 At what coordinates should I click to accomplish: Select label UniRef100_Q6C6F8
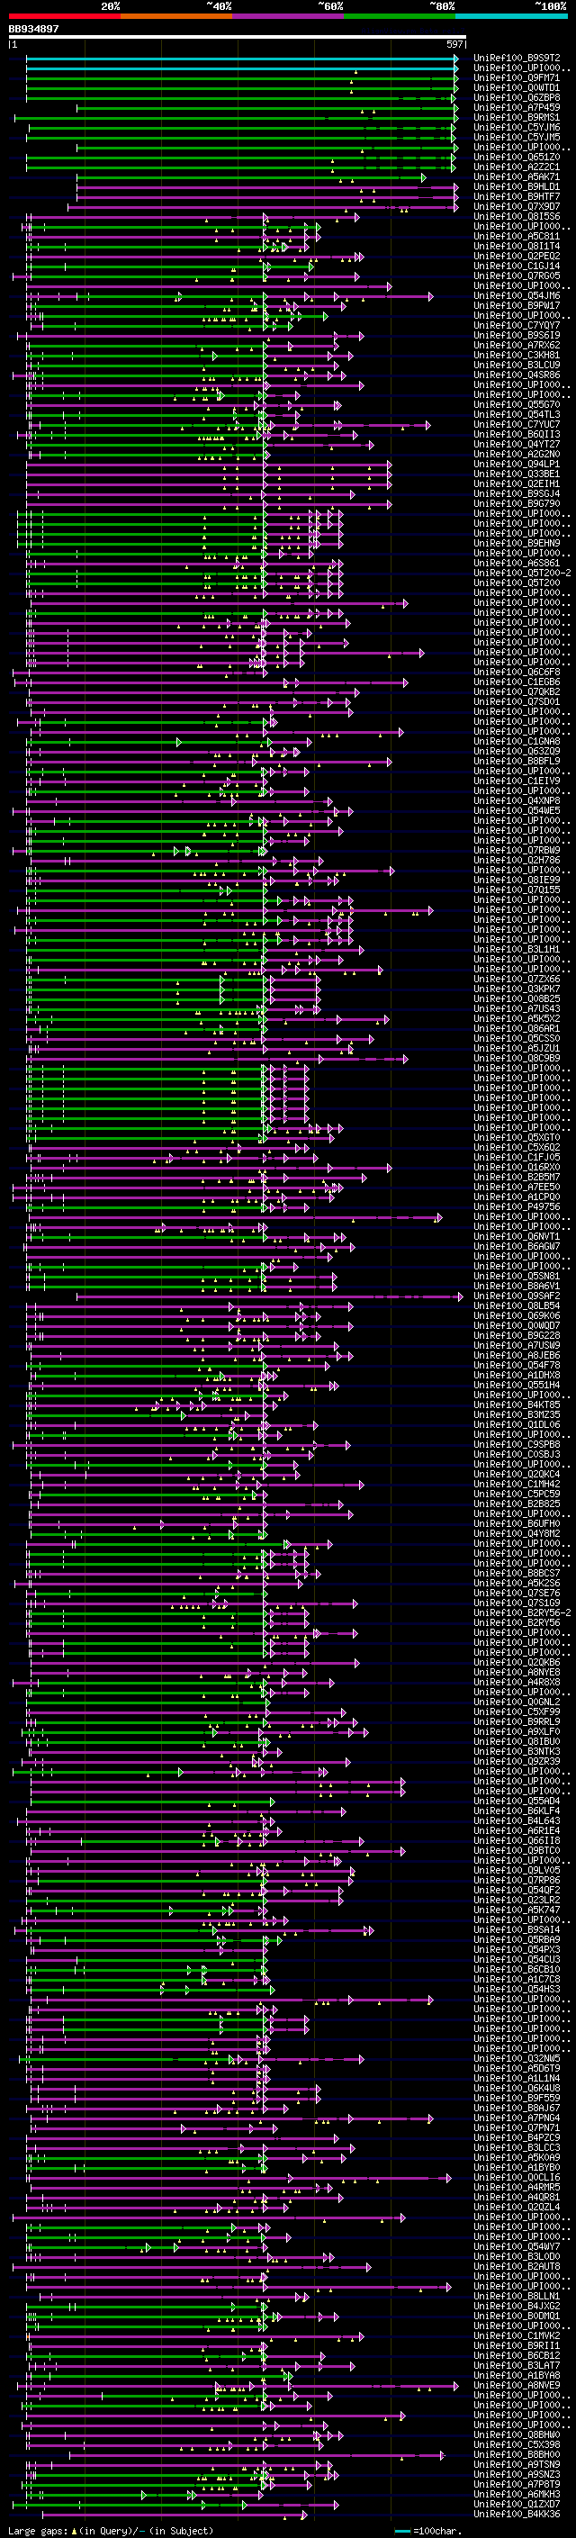517,672
